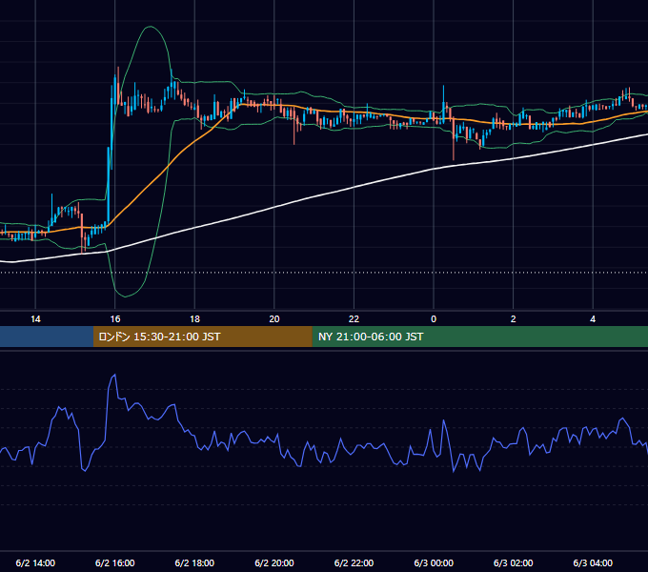
Task: Select the ロンドン 15:30-21:00 JST session bar
Action: (x=202, y=337)
